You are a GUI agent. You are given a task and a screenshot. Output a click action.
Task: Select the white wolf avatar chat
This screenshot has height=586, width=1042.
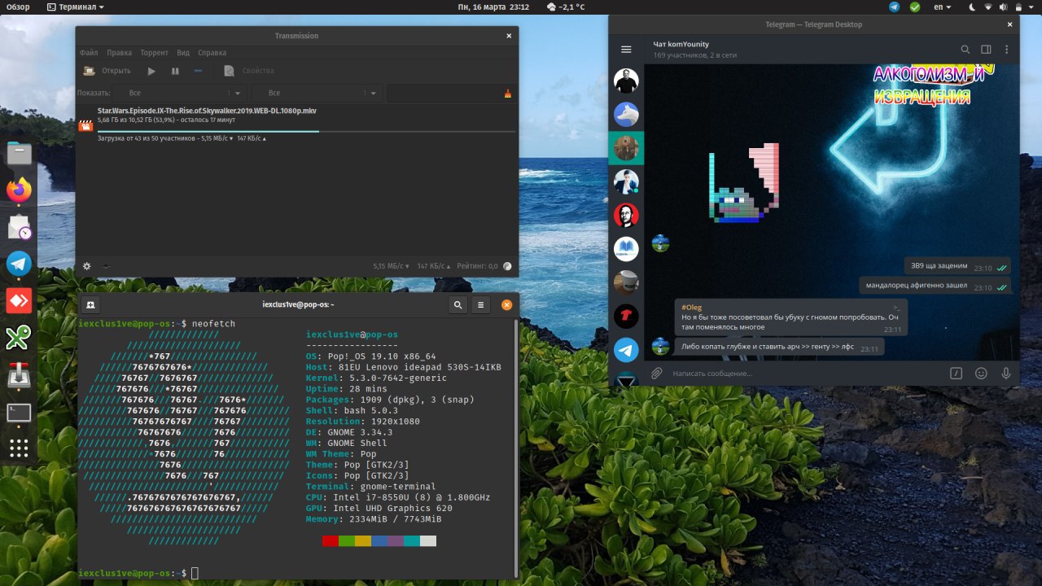tap(626, 115)
